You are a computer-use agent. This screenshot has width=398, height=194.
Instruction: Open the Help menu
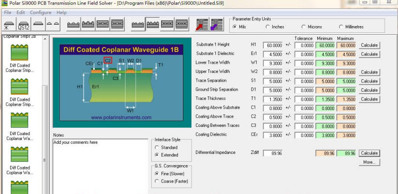tap(61, 12)
